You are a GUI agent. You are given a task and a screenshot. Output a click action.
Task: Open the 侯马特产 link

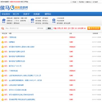pyautogui.click(x=38, y=18)
